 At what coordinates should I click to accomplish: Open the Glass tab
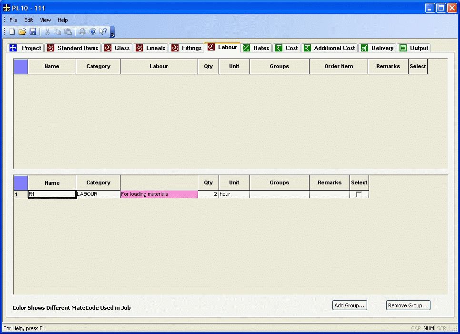(x=117, y=48)
